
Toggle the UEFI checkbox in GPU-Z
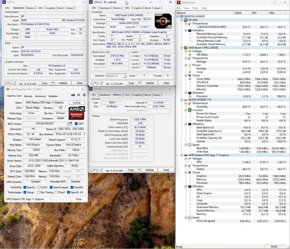coord(76,123)
